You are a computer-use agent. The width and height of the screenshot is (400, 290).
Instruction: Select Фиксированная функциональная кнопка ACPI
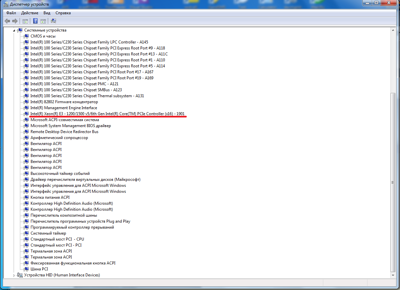coord(73,263)
